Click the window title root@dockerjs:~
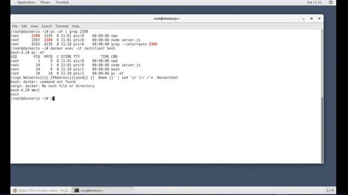The image size is (348, 195). click(x=167, y=18)
